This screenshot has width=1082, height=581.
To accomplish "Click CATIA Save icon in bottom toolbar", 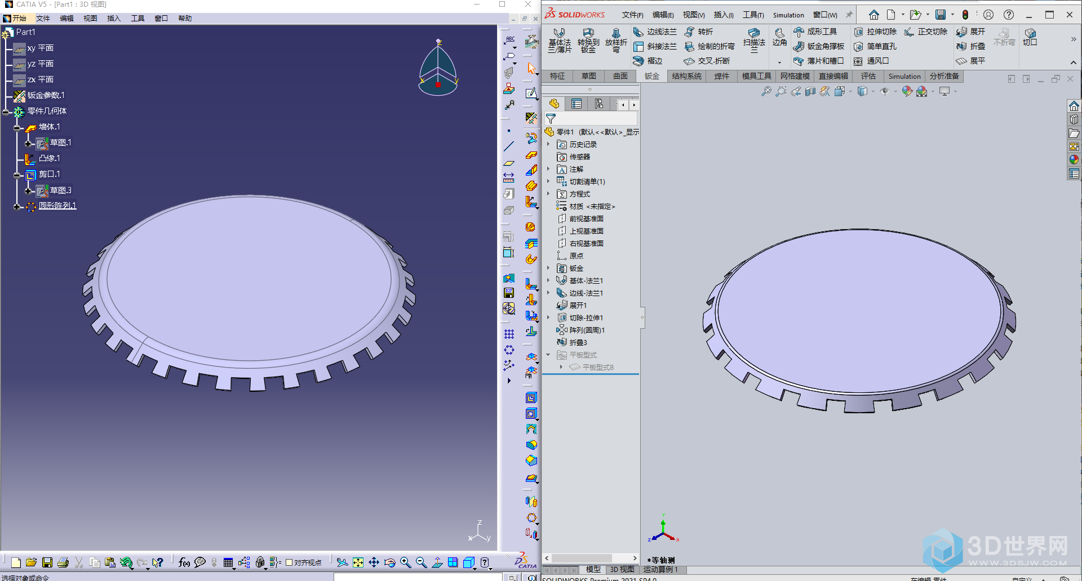I will tap(47, 562).
